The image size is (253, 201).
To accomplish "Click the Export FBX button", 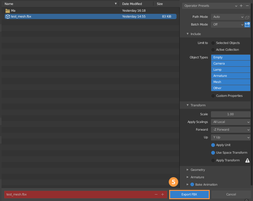I will pyautogui.click(x=189, y=194).
